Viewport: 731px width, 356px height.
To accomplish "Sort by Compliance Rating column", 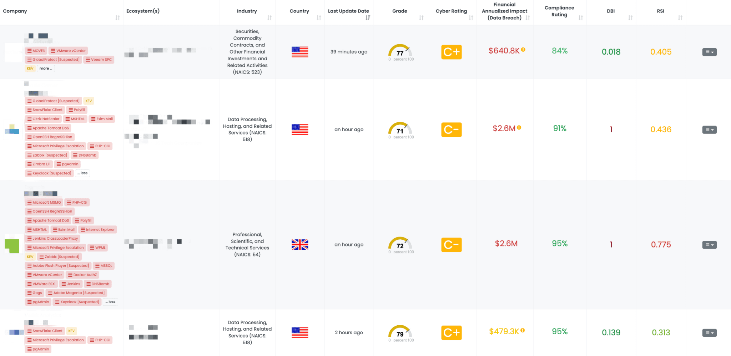I will pos(581,18).
